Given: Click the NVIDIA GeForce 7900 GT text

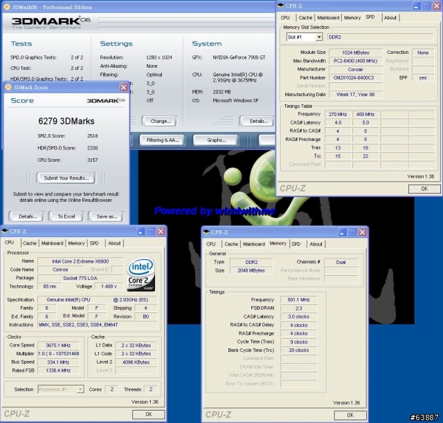Looking at the screenshot, I should 239,57.
